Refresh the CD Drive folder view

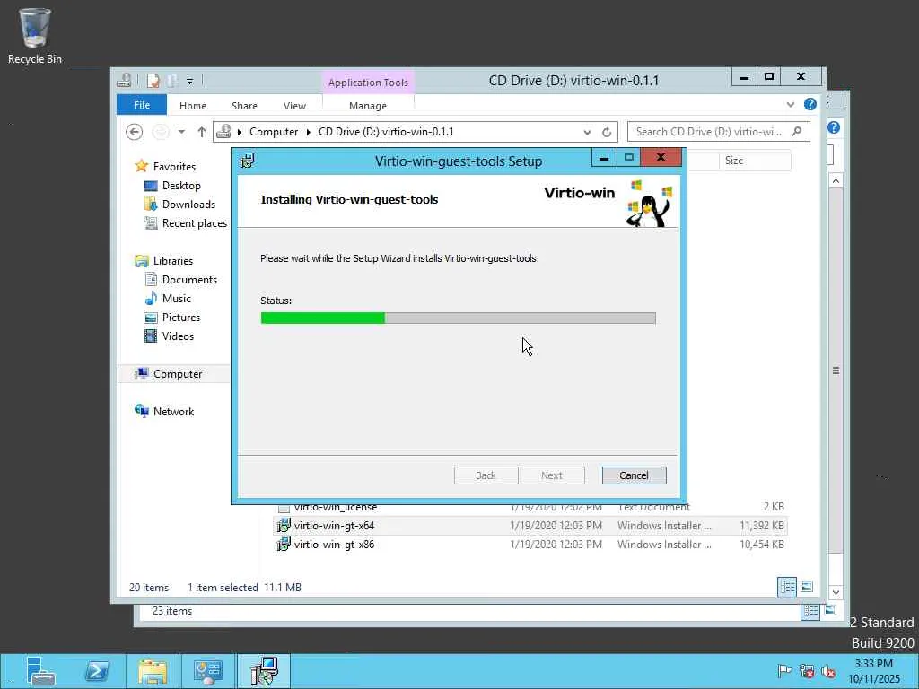pos(607,133)
